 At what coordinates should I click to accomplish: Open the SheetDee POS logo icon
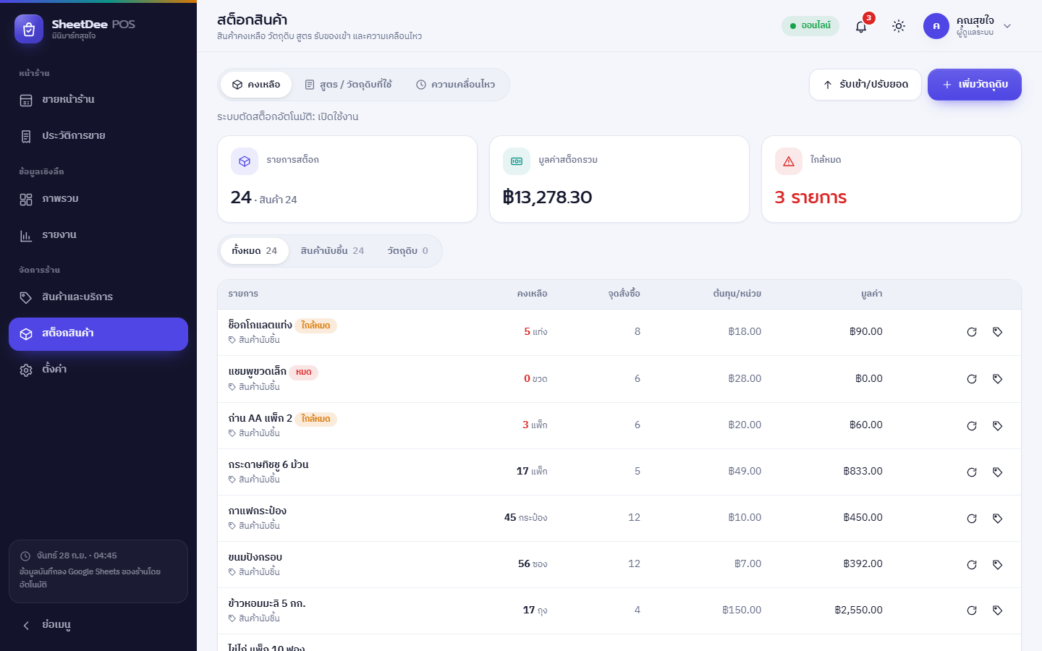click(x=29, y=29)
